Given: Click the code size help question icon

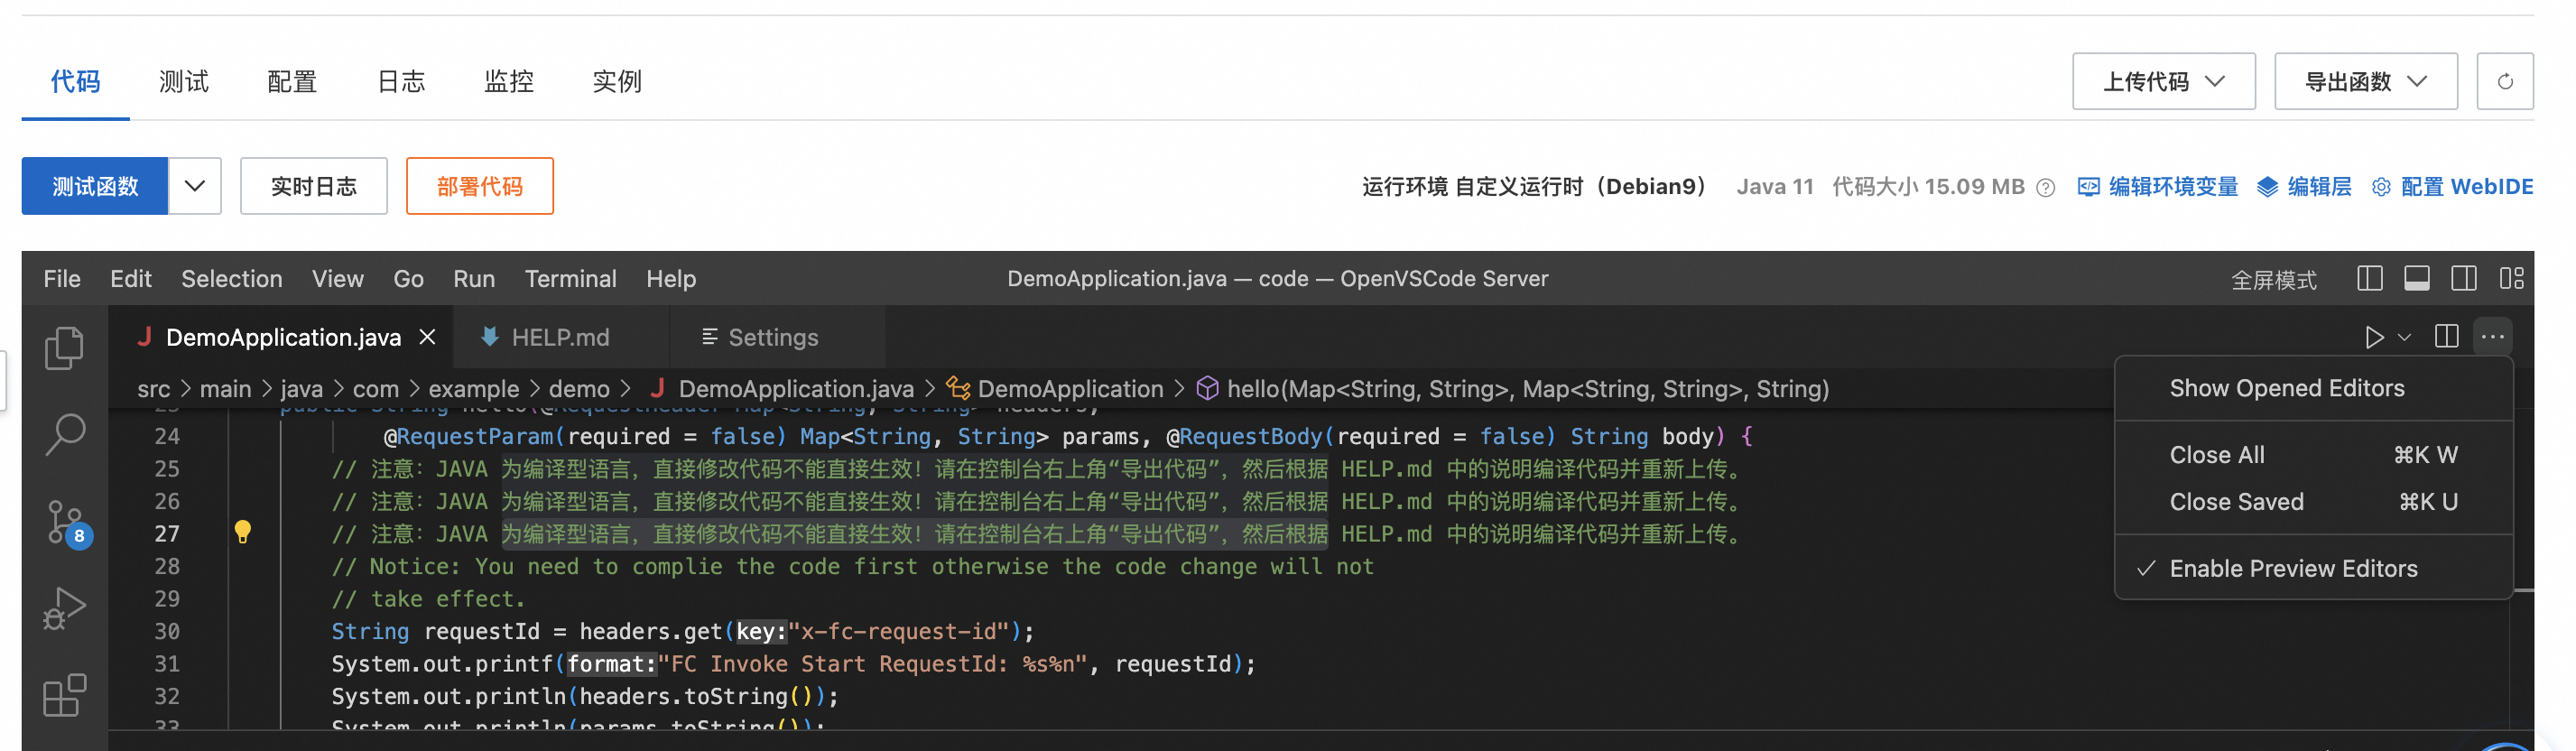Looking at the screenshot, I should coord(2045,187).
